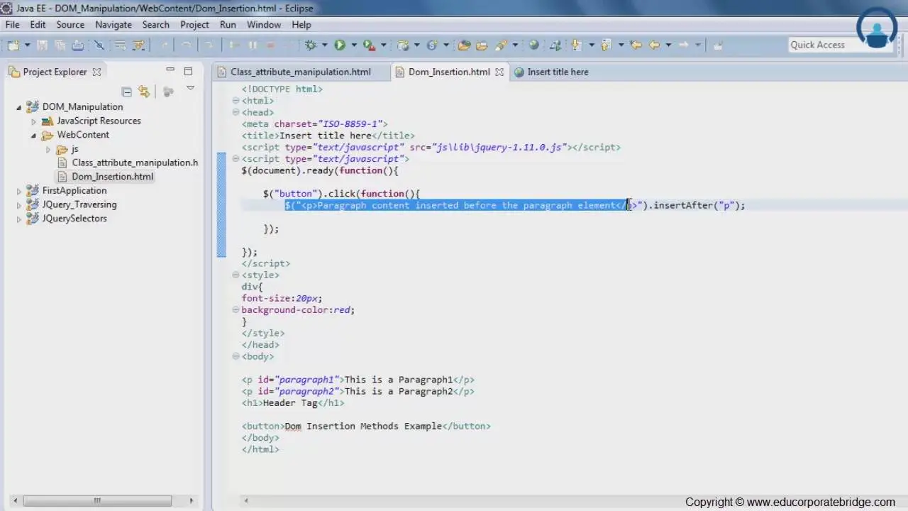The width and height of the screenshot is (908, 511).
Task: Collapse the body tag fold marker
Action: 236,357
